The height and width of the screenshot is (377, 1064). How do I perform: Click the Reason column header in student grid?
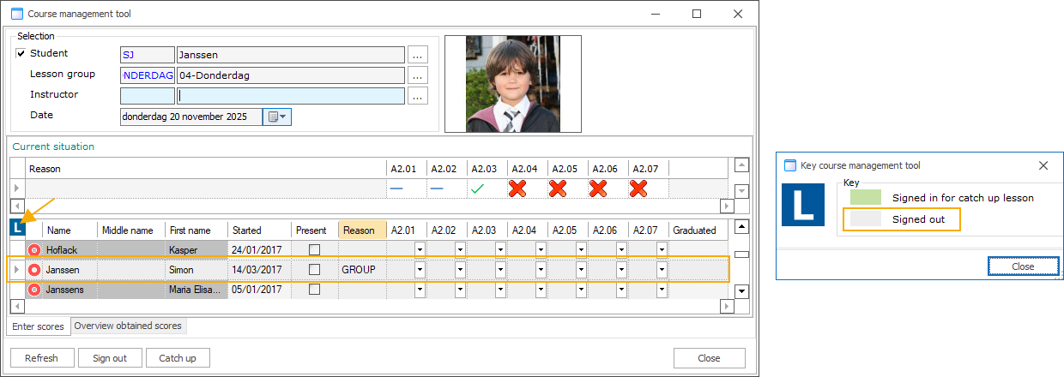[x=362, y=230]
